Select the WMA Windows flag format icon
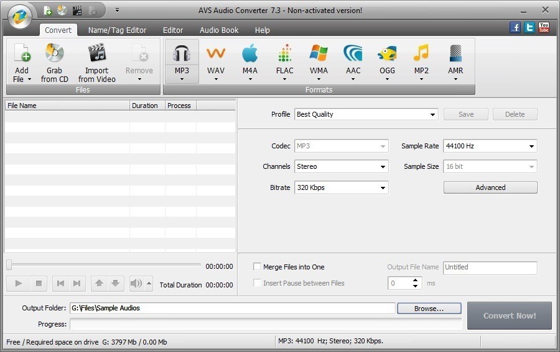The image size is (560, 352). 319,53
